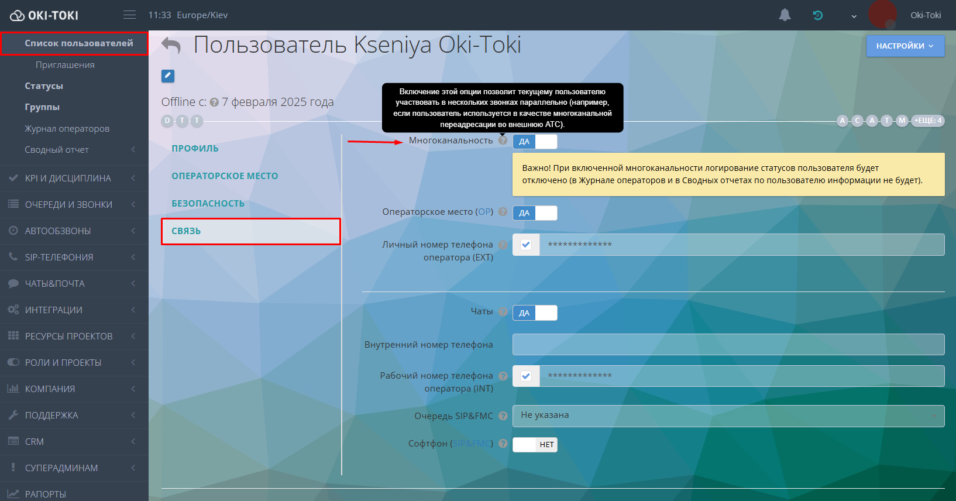This screenshot has width=956, height=501.
Task: Click the Oki-Toki cloud logo
Action: click(x=44, y=15)
